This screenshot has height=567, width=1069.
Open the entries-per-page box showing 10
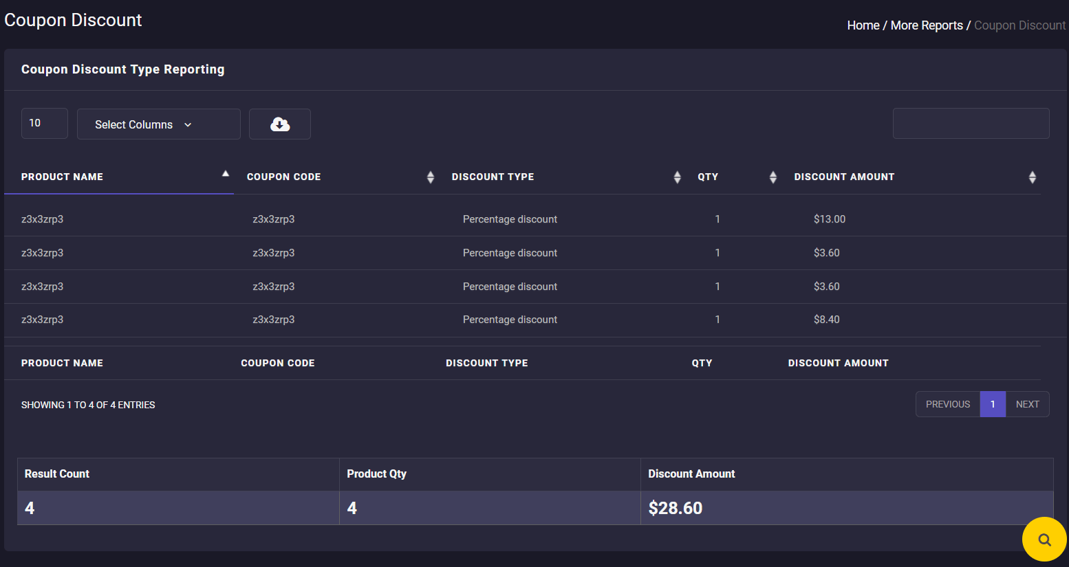[x=45, y=124]
